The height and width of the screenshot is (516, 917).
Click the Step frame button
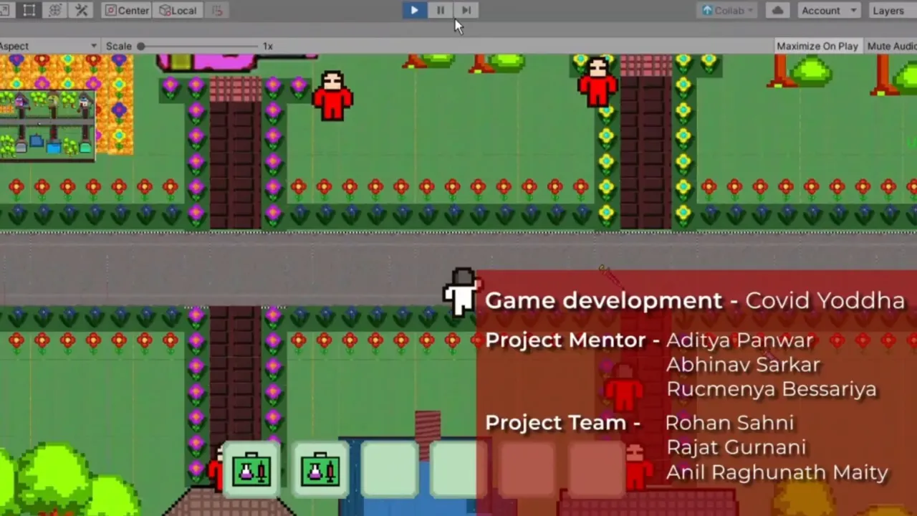click(x=466, y=10)
